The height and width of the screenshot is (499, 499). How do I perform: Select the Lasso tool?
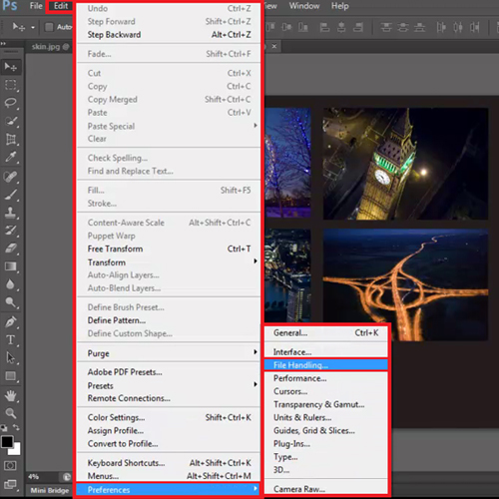pos(11,103)
